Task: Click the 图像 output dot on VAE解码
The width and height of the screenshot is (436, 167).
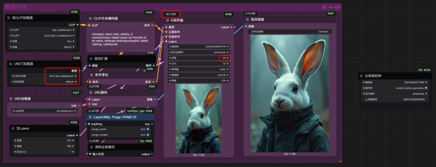Action: [x=155, y=99]
